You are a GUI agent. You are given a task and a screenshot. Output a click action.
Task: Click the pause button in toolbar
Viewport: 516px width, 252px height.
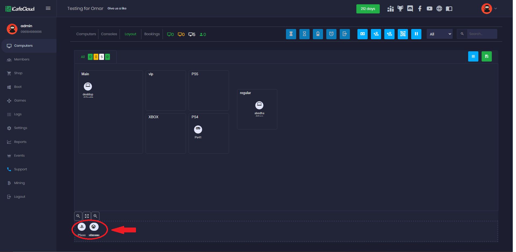point(416,34)
